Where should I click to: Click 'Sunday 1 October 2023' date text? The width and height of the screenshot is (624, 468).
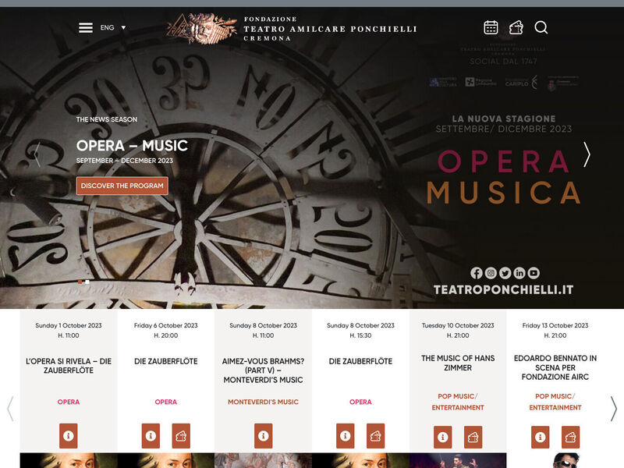pos(69,325)
